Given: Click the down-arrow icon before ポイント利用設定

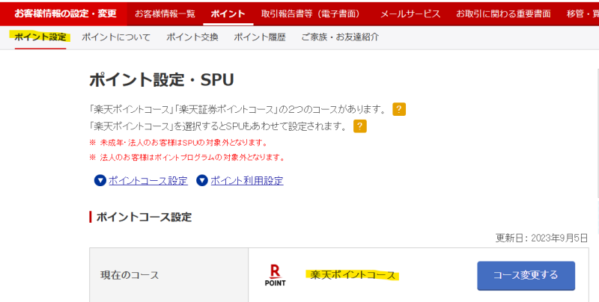Looking at the screenshot, I should click(202, 180).
